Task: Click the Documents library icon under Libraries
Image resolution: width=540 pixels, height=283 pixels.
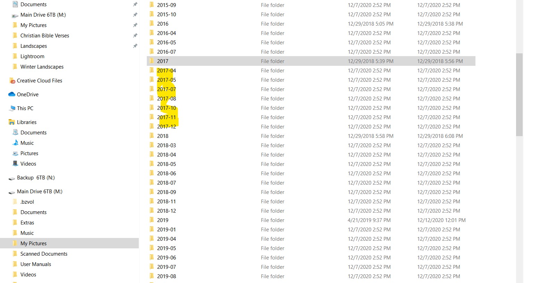Action: (x=15, y=132)
